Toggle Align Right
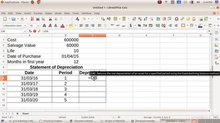The width and height of the screenshot is (220, 123). 92,26
